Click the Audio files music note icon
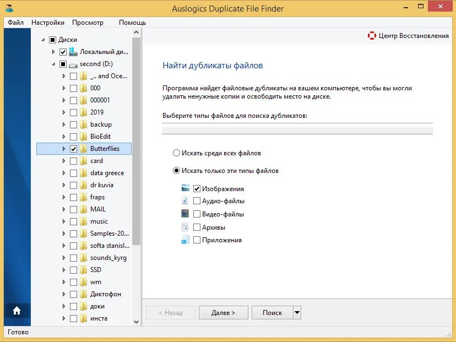The image size is (456, 342). click(185, 200)
